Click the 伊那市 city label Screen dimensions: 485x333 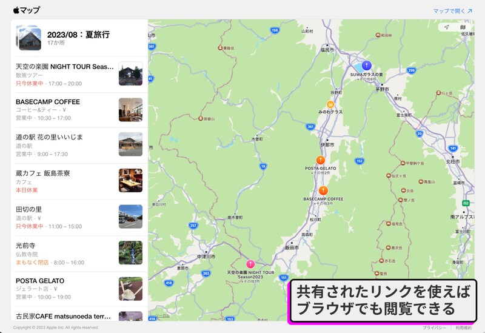[327, 144]
